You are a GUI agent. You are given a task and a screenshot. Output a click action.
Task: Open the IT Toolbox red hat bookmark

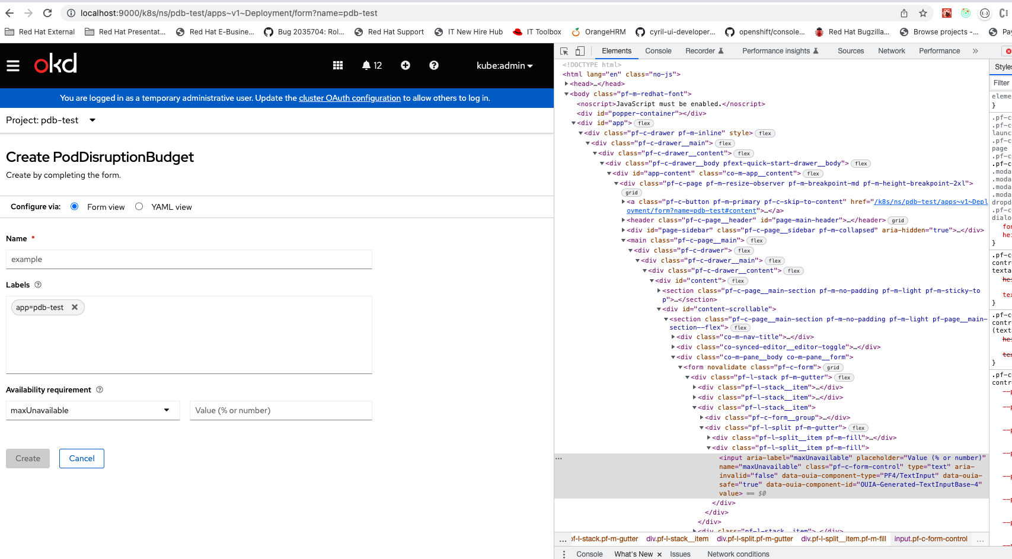[x=537, y=32]
